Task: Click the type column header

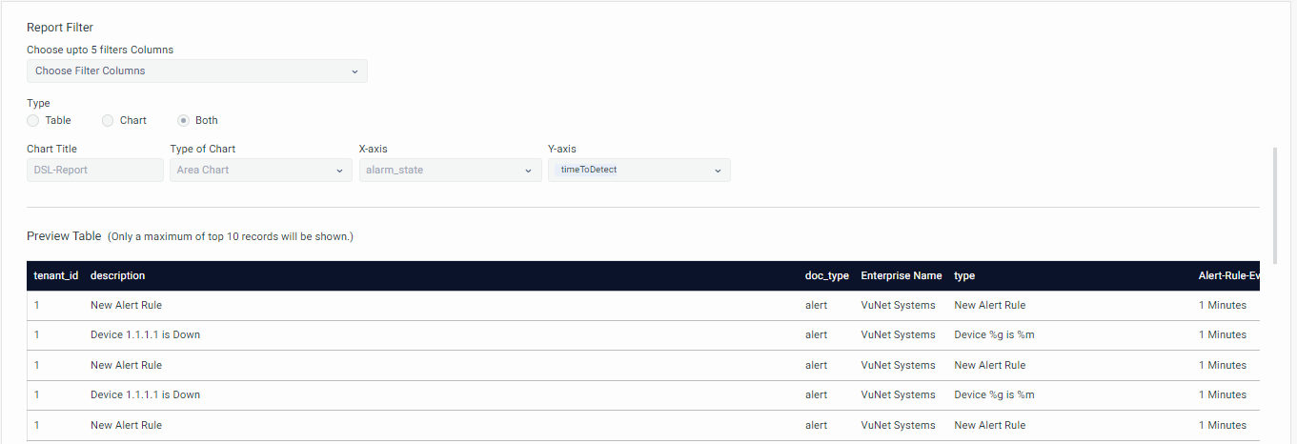Action: tap(964, 276)
